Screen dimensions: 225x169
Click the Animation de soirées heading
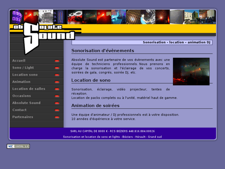(x=95, y=105)
